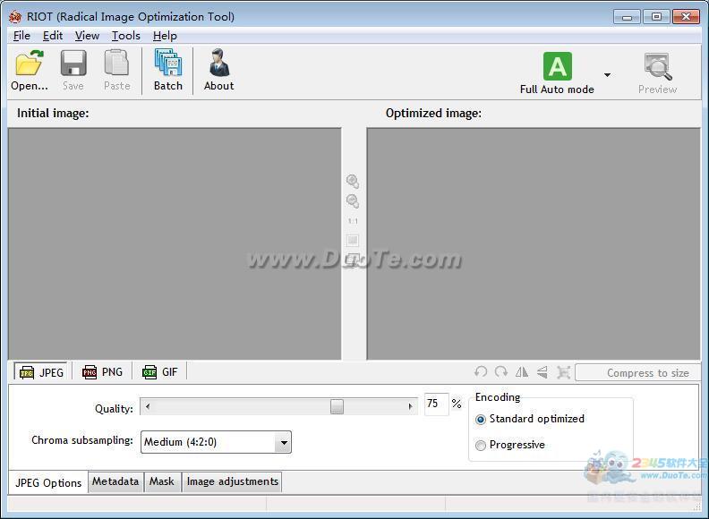Screen dimensions: 709x519
Task: Open the Tools menu
Action: click(x=125, y=36)
